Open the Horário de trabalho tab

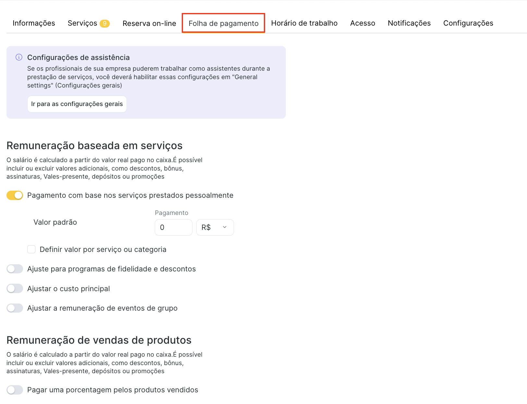pos(304,23)
